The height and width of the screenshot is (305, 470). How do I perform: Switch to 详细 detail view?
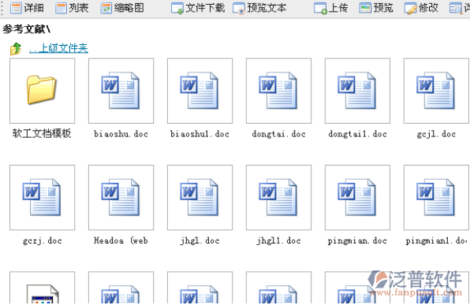27,8
